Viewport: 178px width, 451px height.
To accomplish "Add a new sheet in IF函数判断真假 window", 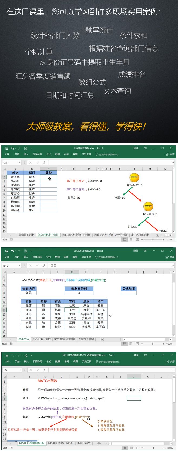I will coord(157,235).
